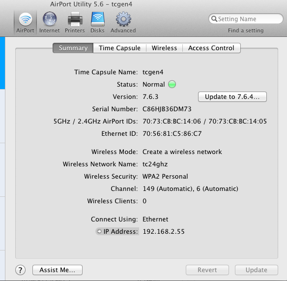Click the Channel value 149 (Automatic), 6 (Automatic)
The height and width of the screenshot is (281, 287).
click(190, 188)
